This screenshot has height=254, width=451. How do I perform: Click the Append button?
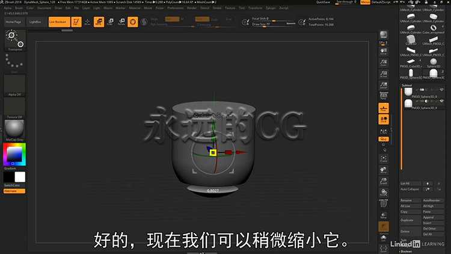tap(433, 217)
